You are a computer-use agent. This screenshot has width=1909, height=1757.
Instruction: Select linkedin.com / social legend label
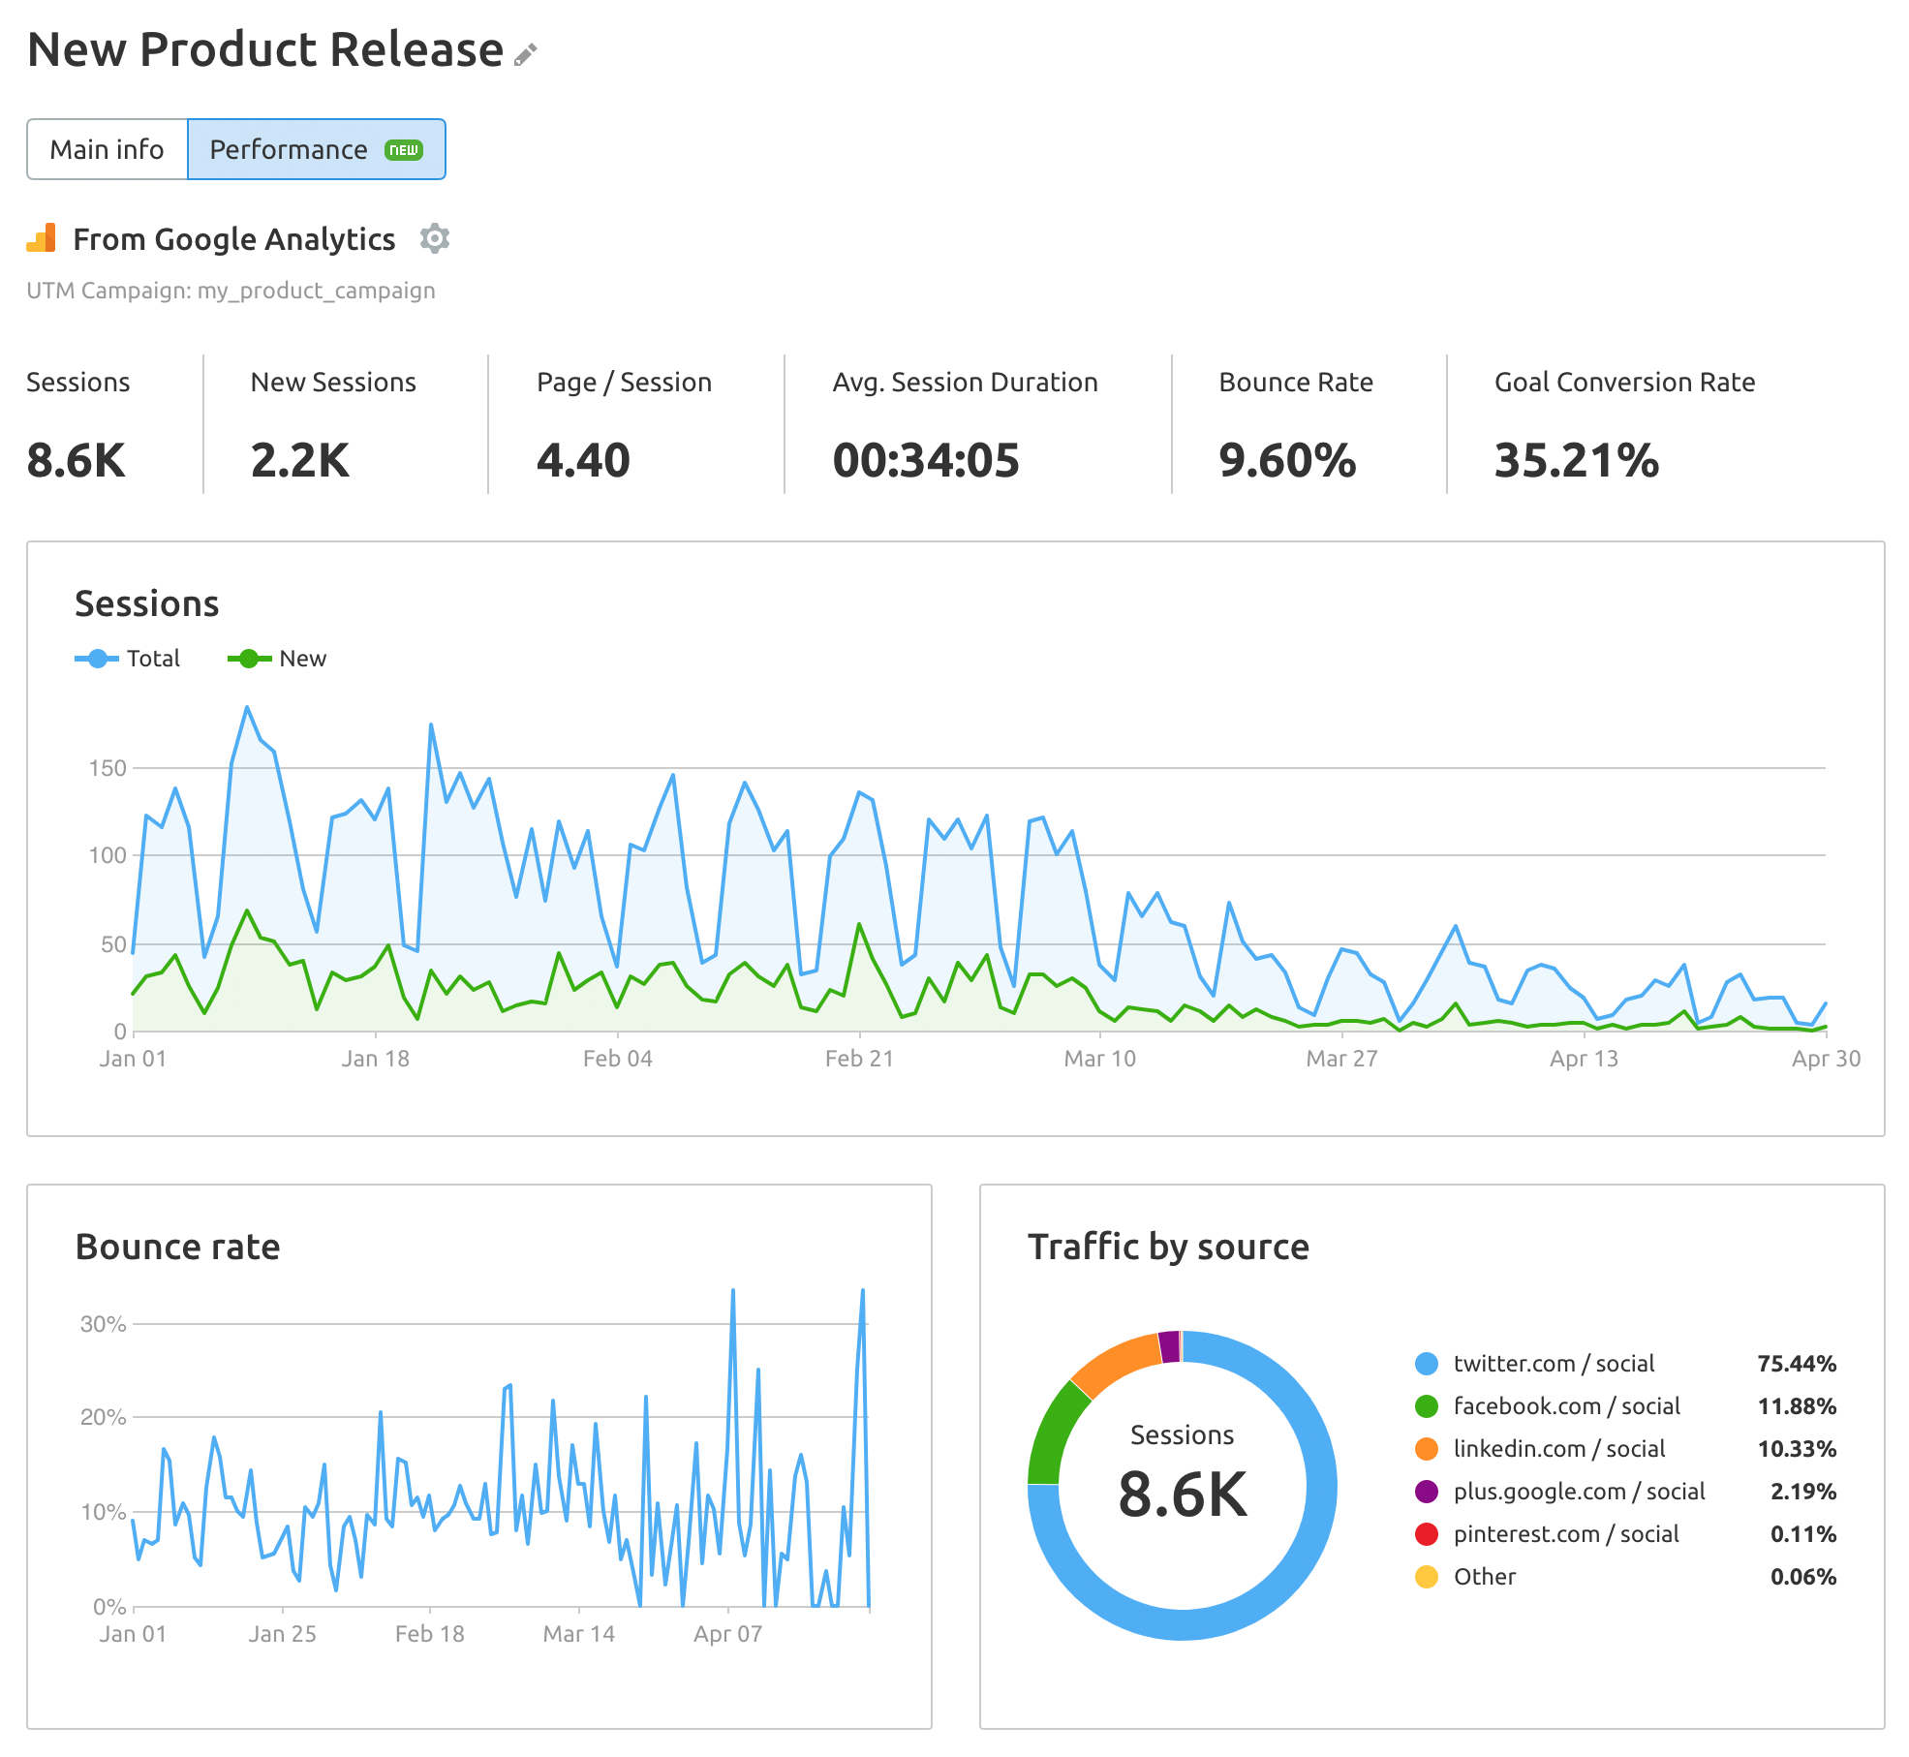coord(1559,1449)
